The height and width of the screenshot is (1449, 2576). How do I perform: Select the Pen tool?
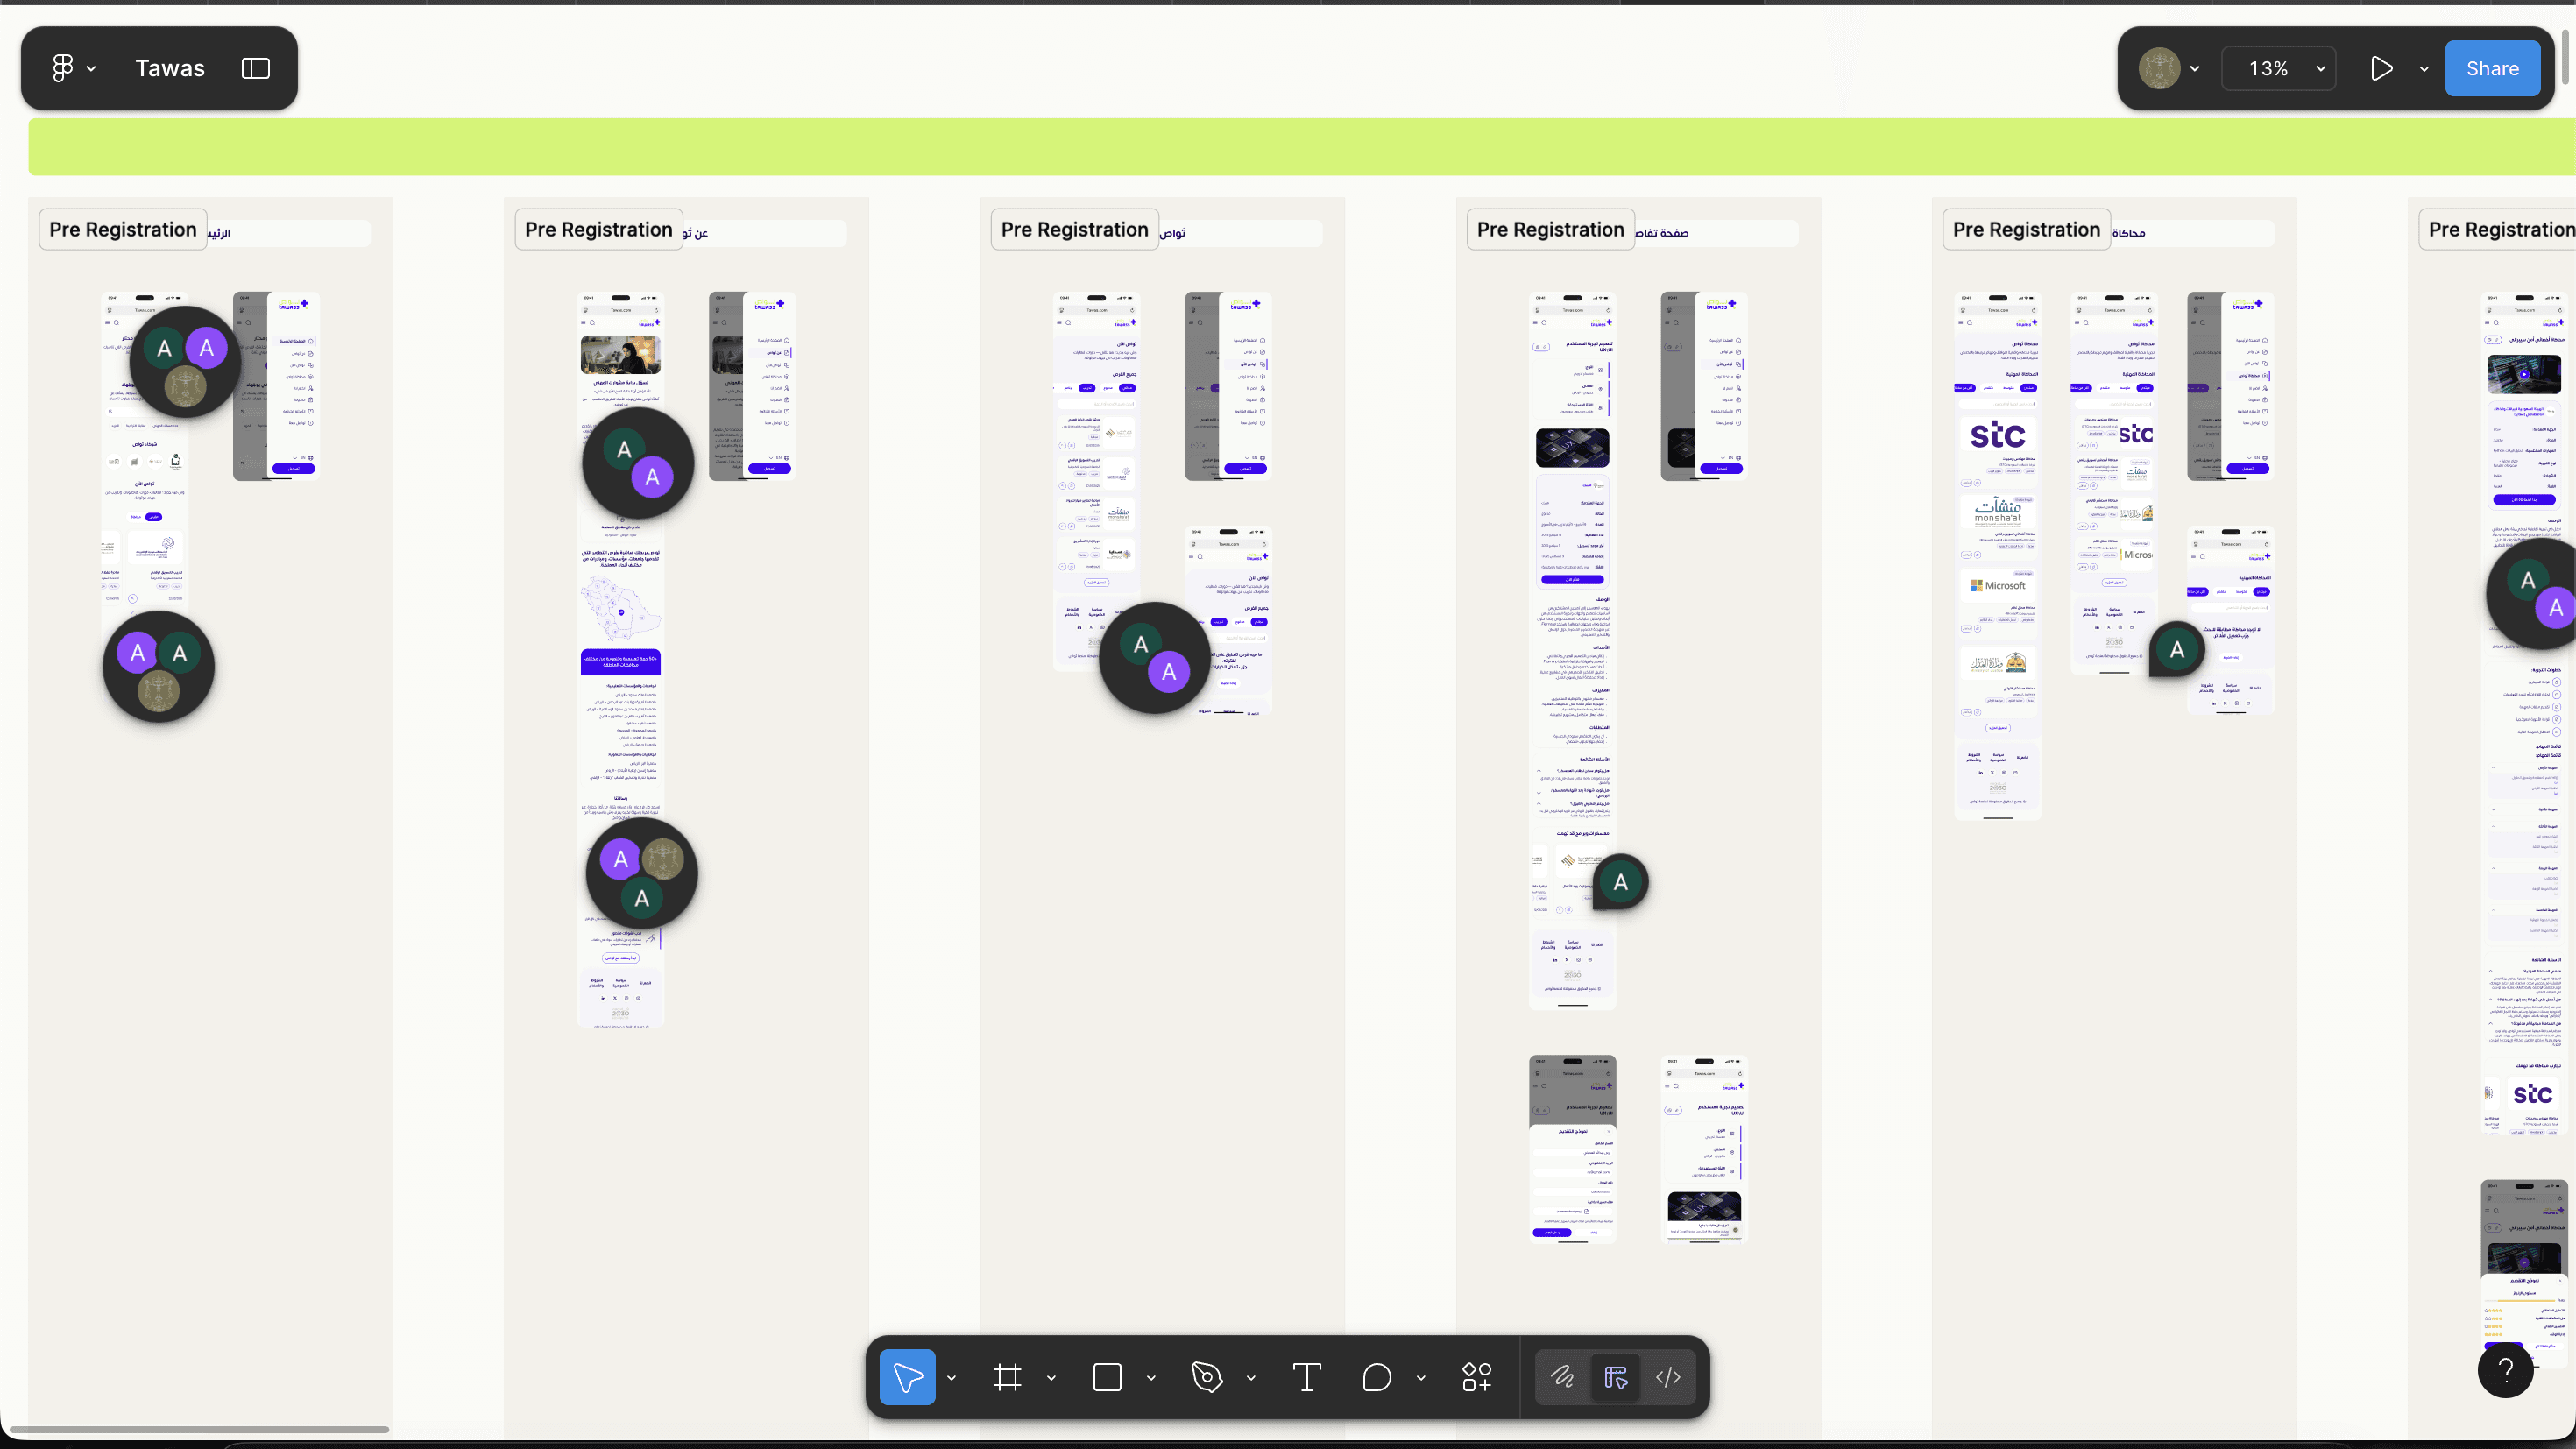[1207, 1377]
